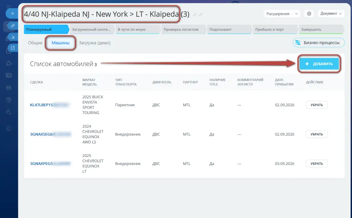
Task: Click the title 4/40 NJ-Klaipeda
Action: 101,14
